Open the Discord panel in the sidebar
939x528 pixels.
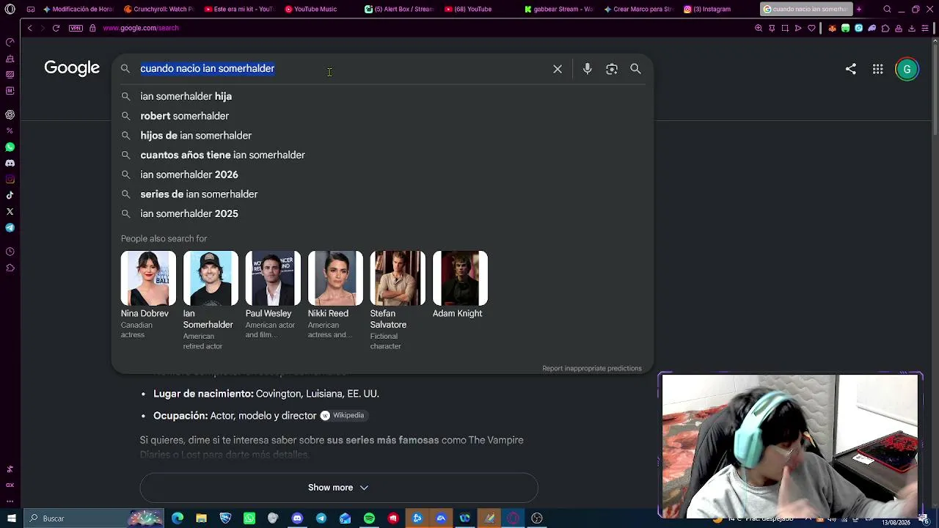coord(10,163)
